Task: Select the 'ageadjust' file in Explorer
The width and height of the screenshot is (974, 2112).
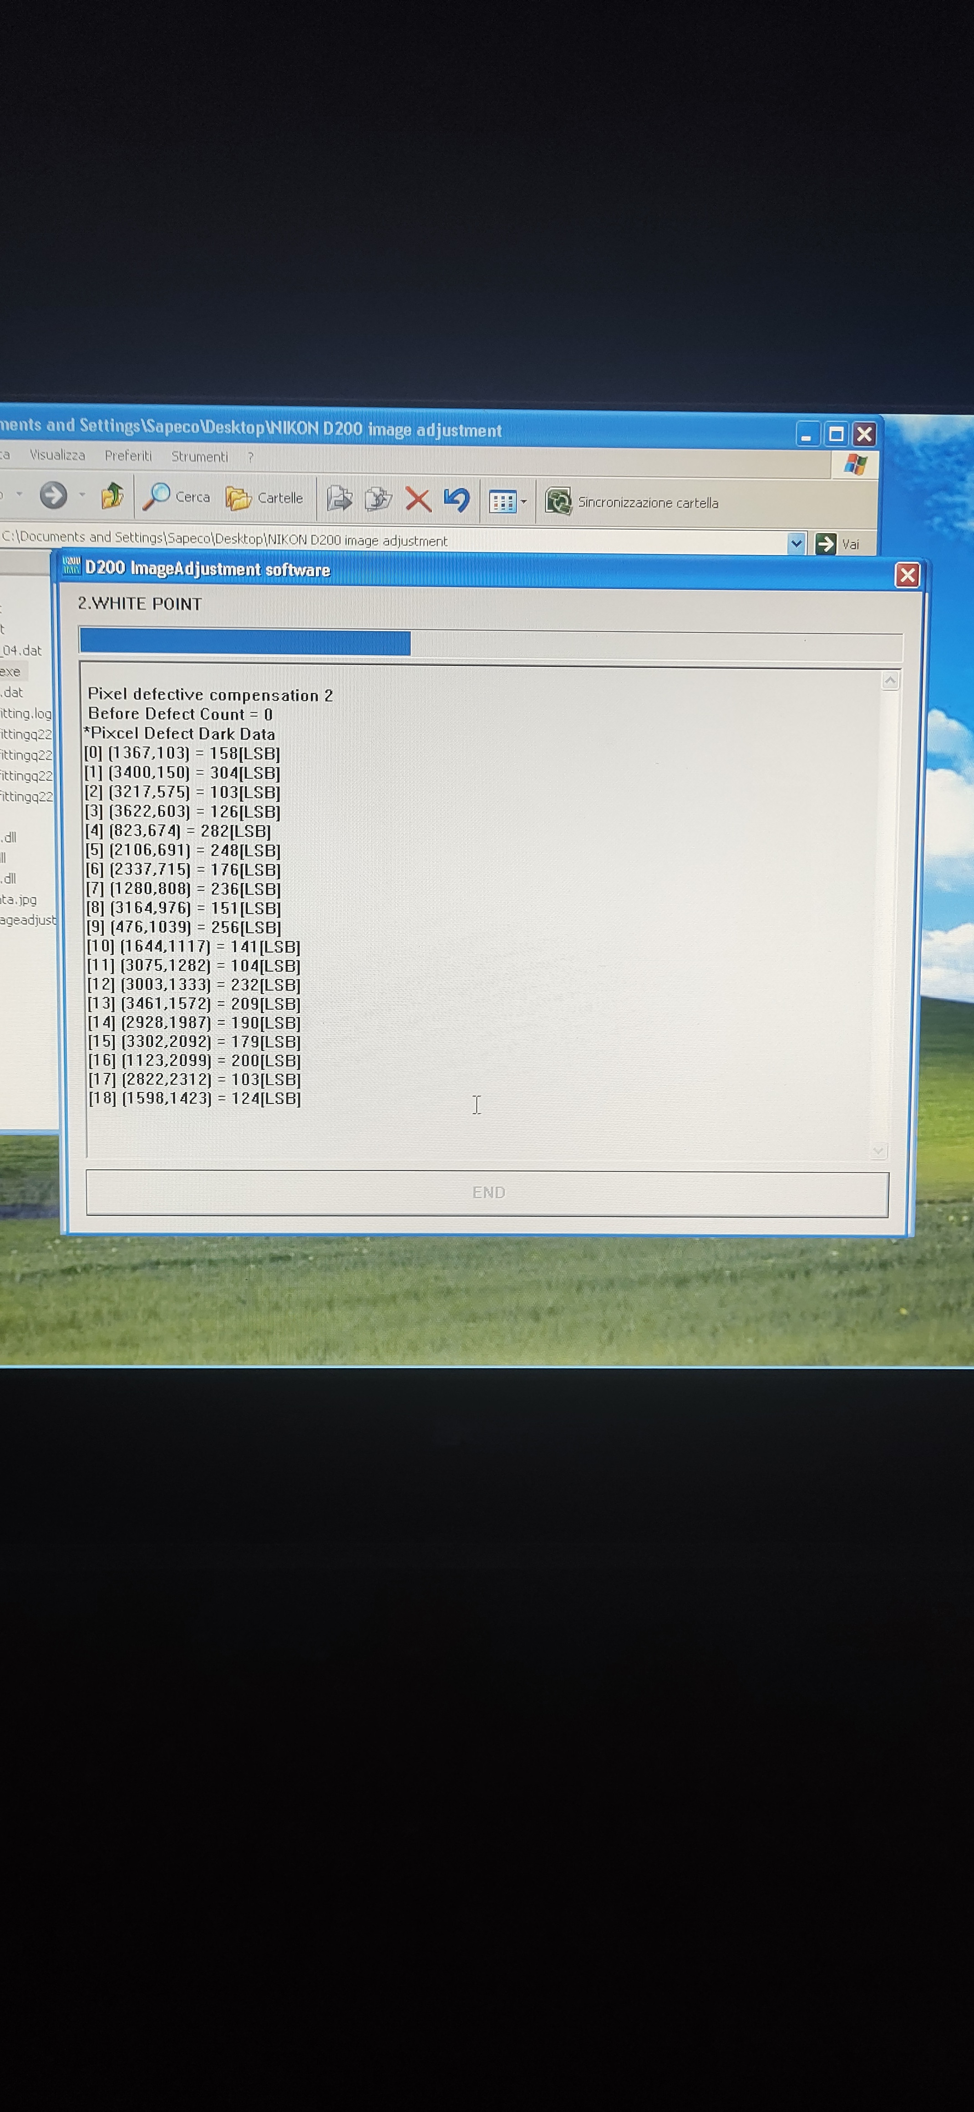Action: [29, 920]
